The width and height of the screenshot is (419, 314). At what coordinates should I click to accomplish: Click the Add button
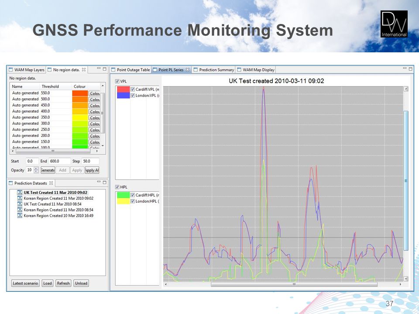(62, 170)
